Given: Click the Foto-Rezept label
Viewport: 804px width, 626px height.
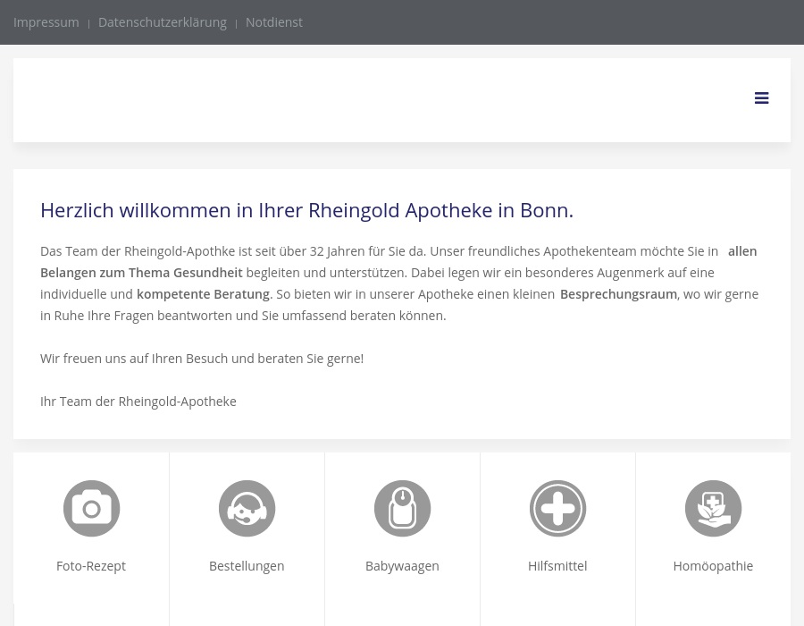Looking at the screenshot, I should pos(90,565).
